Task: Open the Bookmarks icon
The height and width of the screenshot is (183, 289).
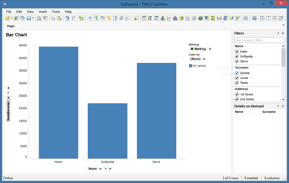Action: pos(115,18)
